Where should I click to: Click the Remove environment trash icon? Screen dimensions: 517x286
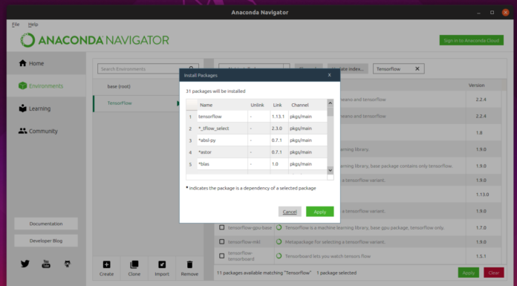point(189,264)
